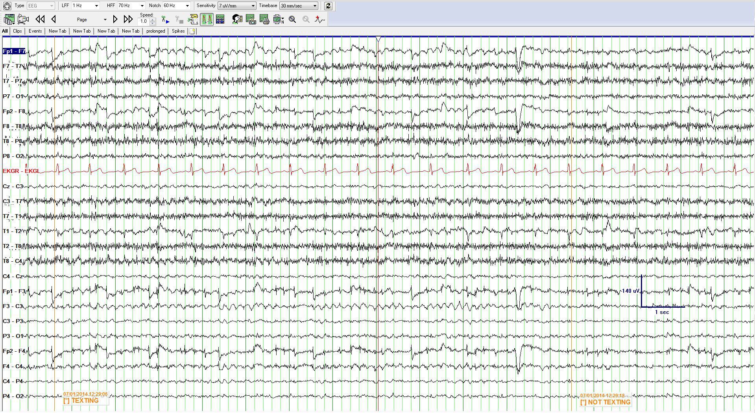
Task: Select the Fp1 - F7 channel label
Action: click(14, 51)
